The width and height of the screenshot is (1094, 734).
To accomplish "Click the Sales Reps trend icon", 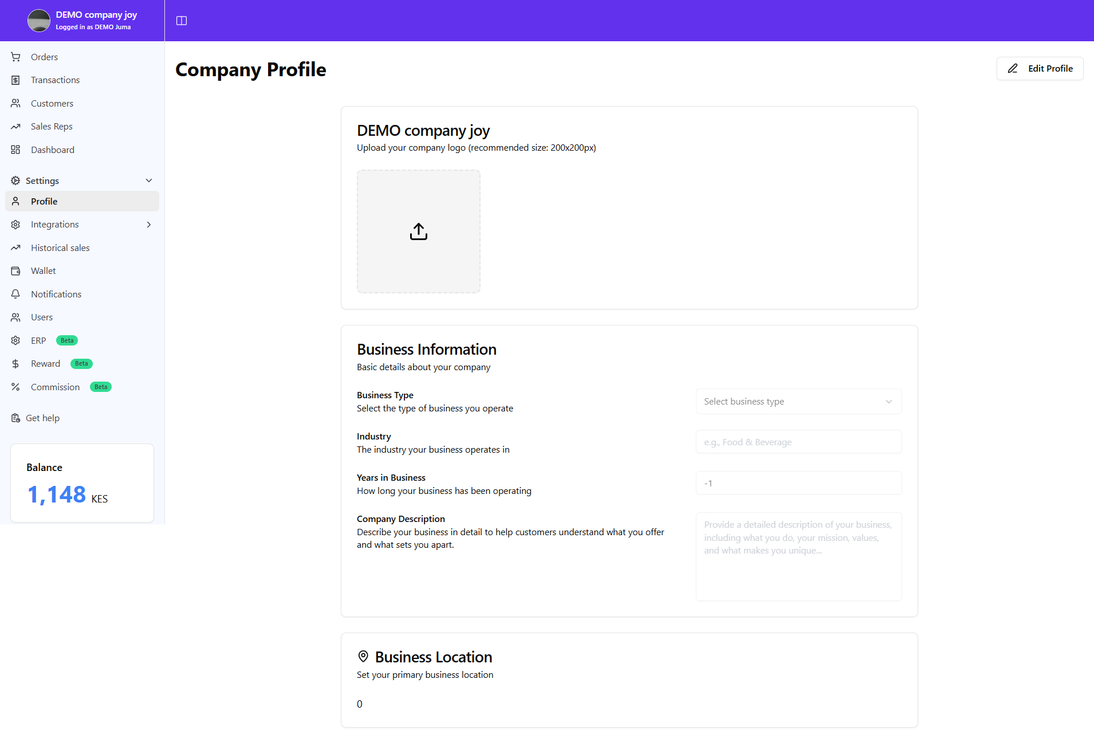I will [x=15, y=126].
